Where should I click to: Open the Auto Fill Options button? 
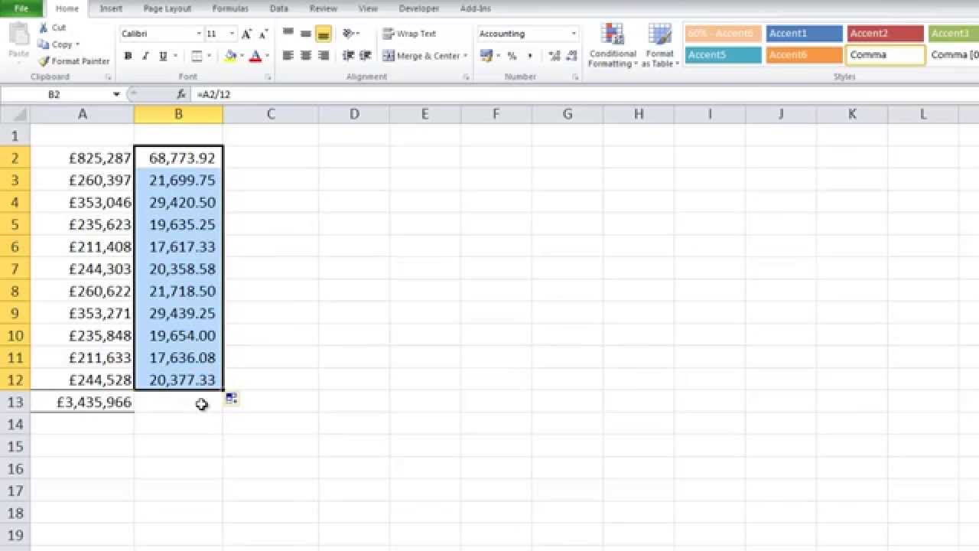[231, 399]
